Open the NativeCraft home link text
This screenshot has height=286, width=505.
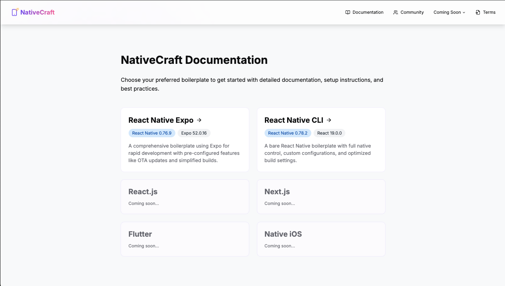coord(38,12)
